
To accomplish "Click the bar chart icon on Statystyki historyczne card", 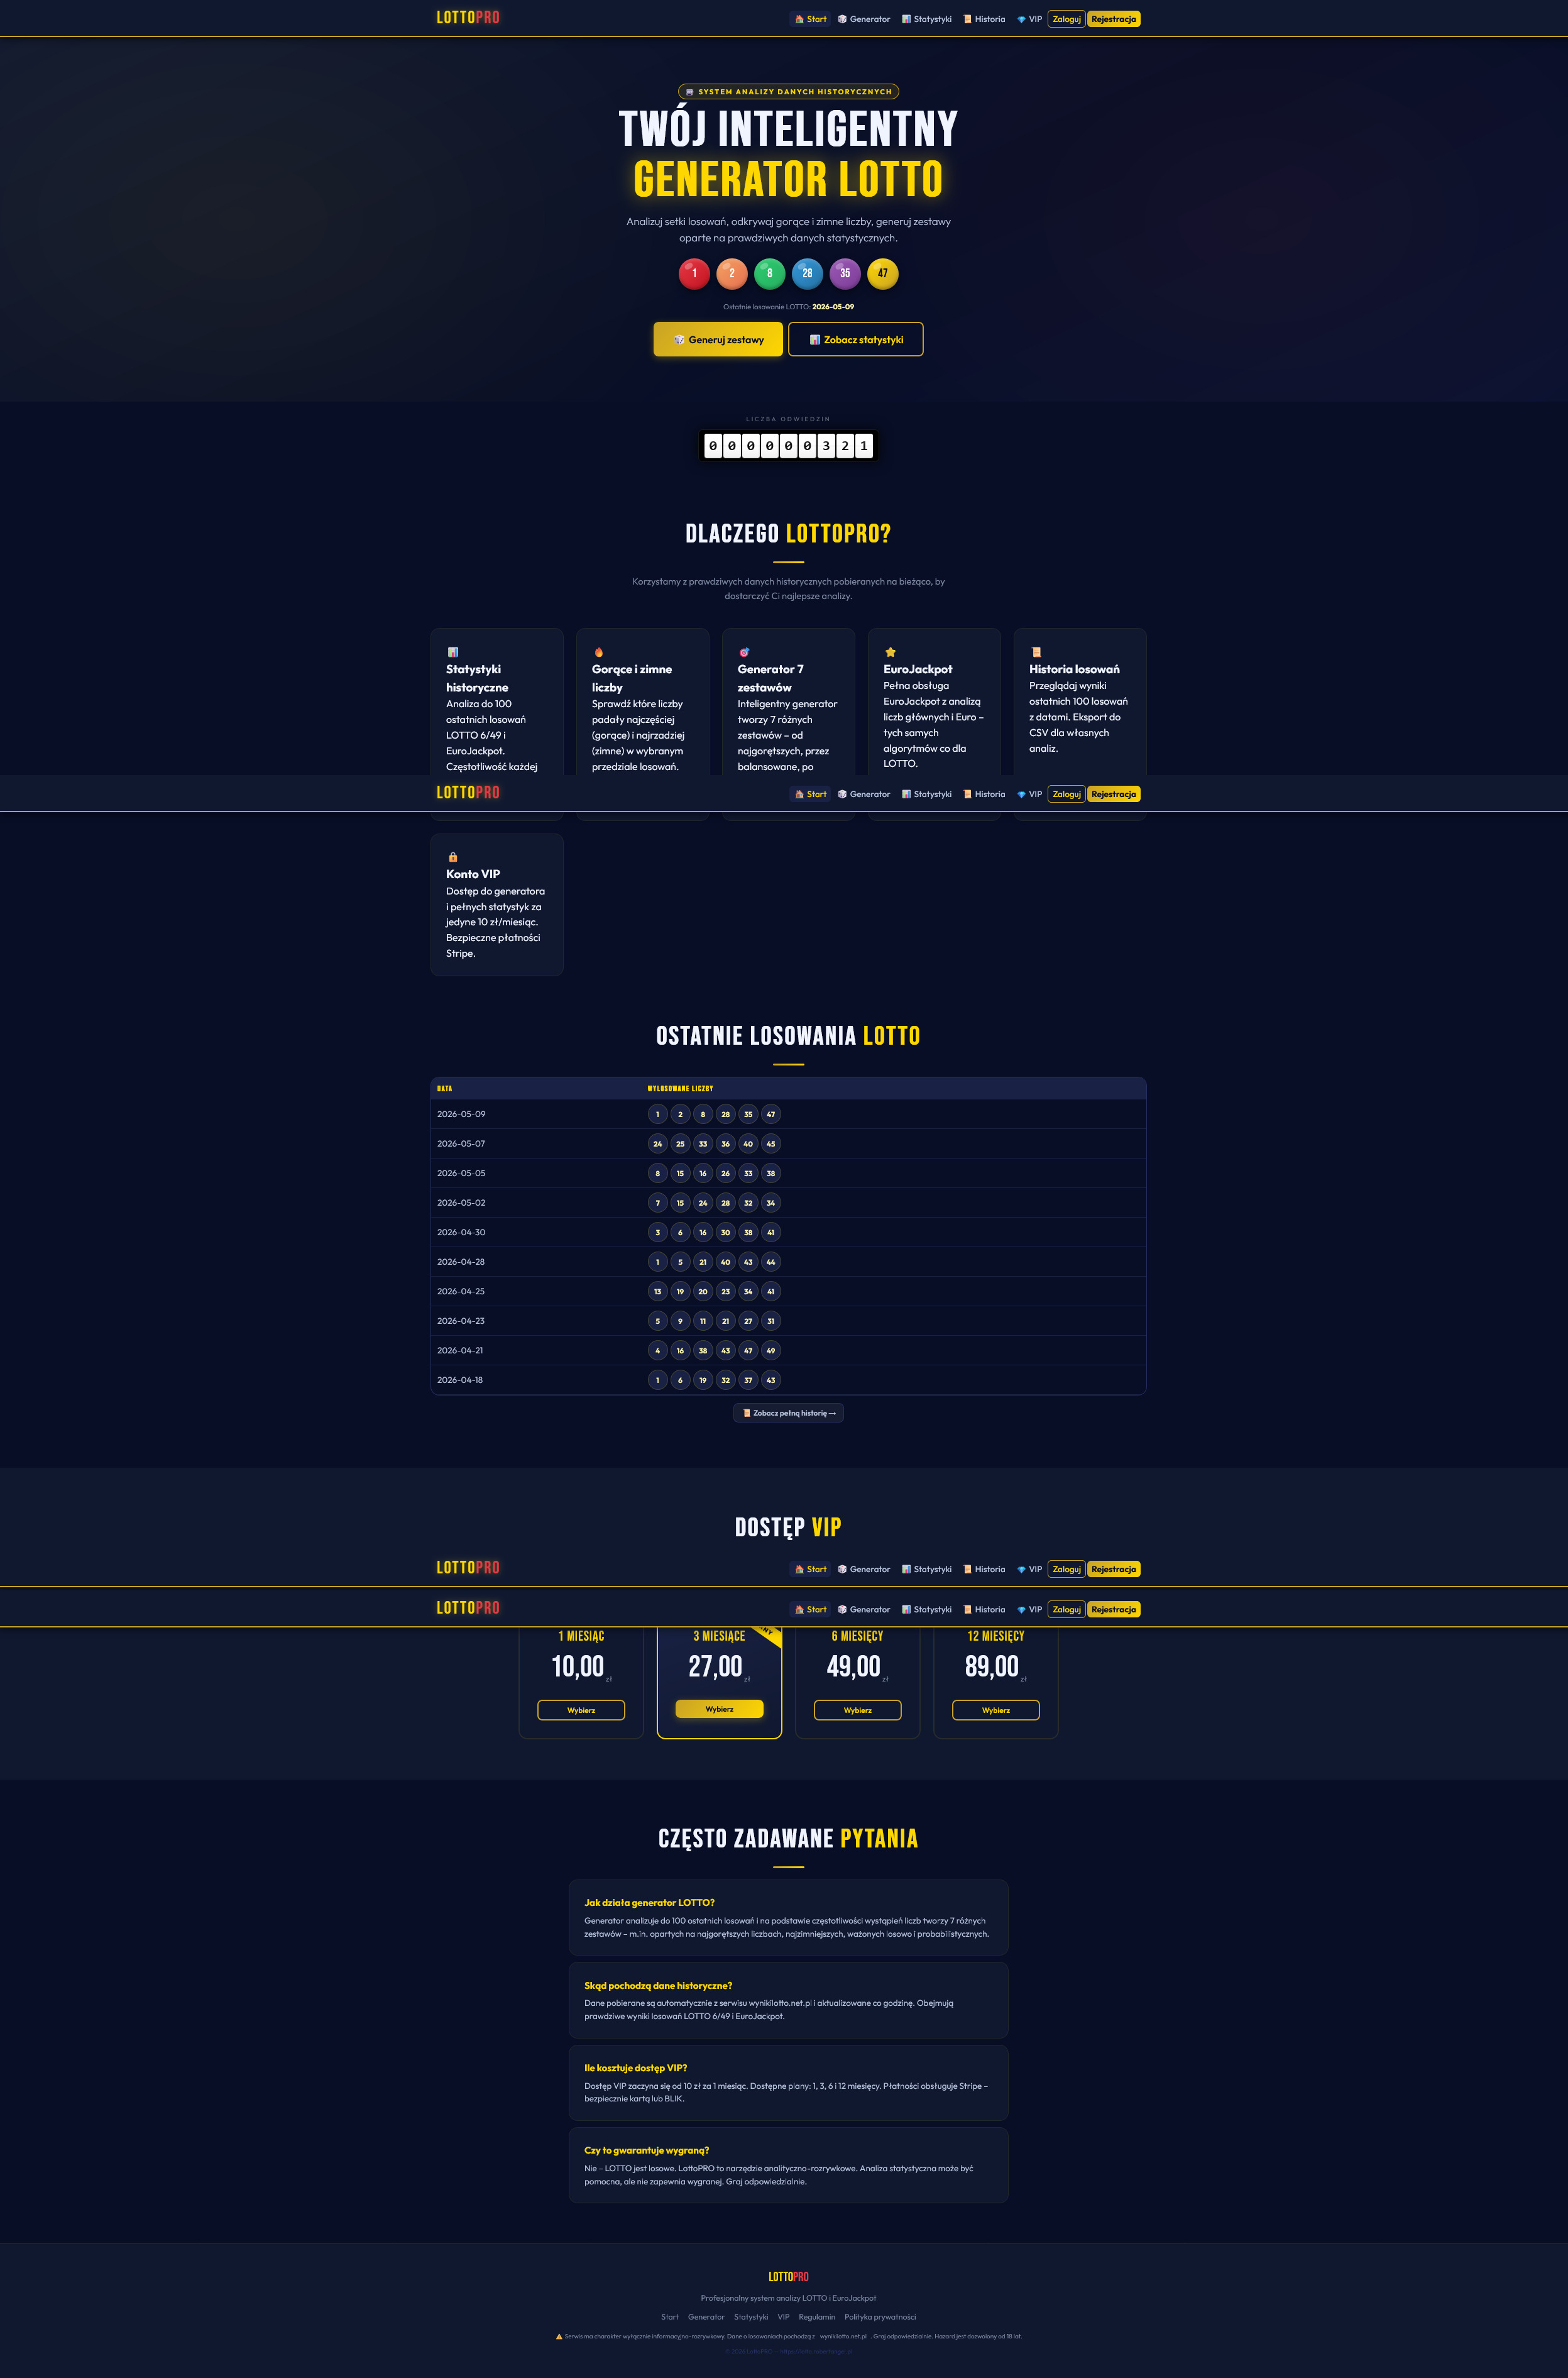I will (x=453, y=652).
